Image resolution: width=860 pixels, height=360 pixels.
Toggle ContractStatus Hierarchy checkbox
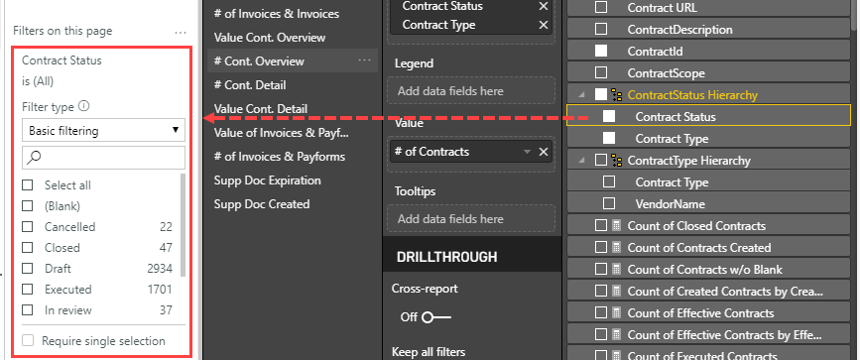point(601,94)
